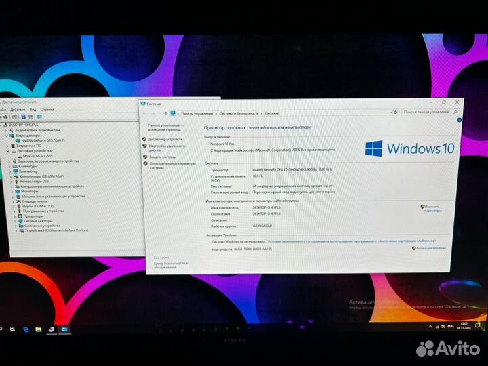Click the back arrow in Device Manager toolbar

(x=3, y=117)
